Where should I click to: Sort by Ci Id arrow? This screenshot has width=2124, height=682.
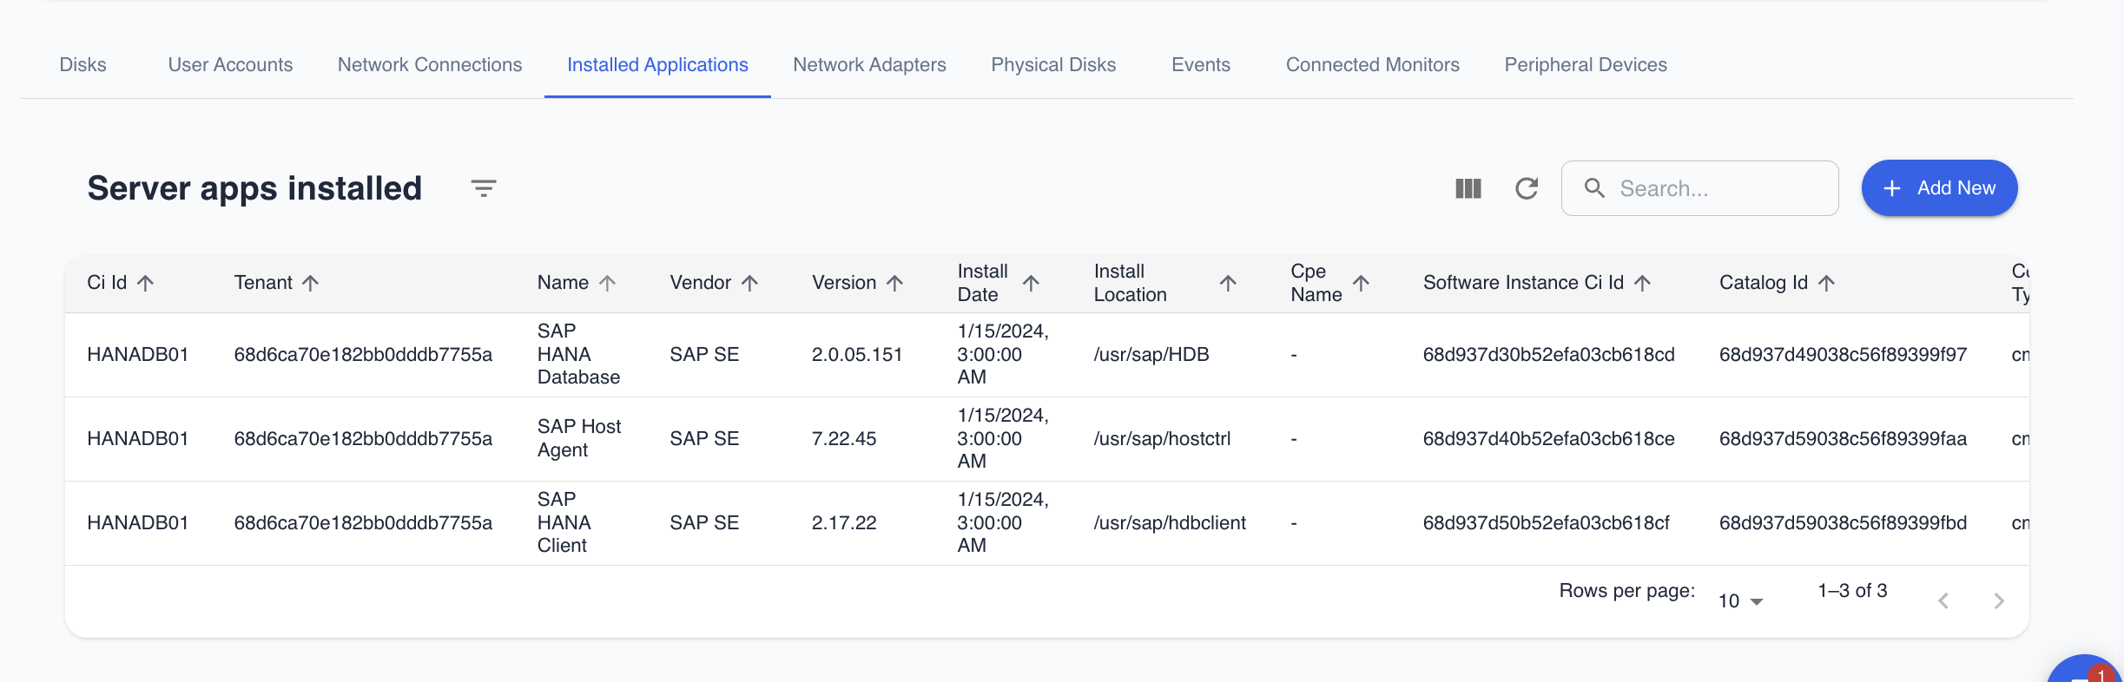(146, 283)
